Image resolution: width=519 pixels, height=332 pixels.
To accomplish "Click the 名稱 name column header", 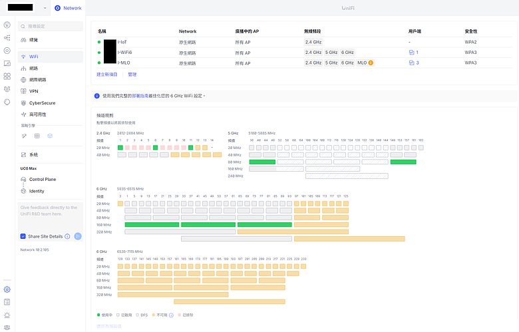I will tap(102, 31).
